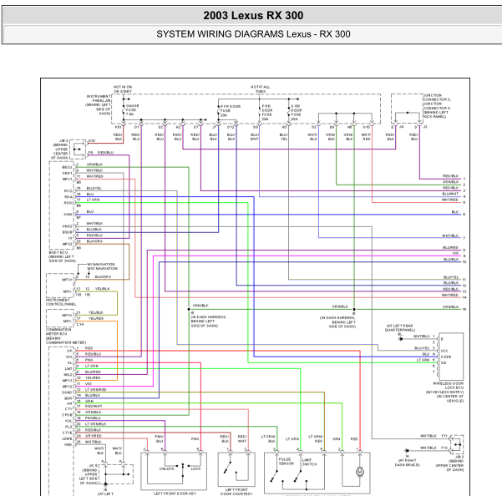
Task: Click the 'BECU' terminal on Body ECU
Action: coord(67,167)
